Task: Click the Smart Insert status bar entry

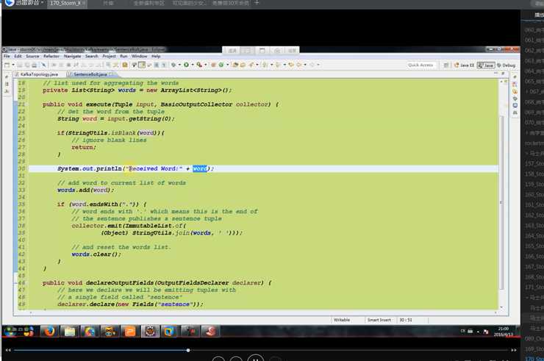Action: tap(379, 320)
